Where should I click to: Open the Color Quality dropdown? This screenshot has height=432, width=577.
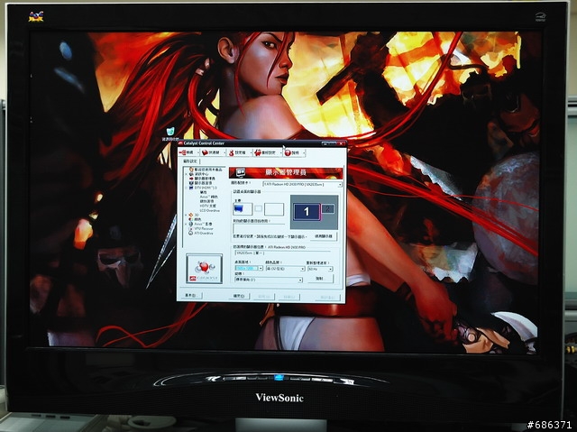click(285, 269)
